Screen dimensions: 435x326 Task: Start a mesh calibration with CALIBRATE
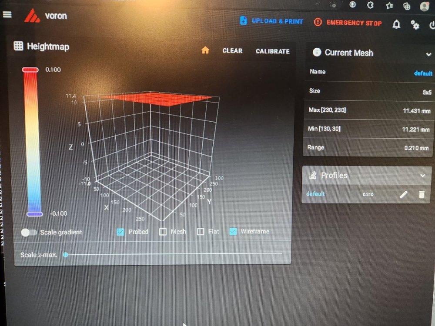(272, 51)
